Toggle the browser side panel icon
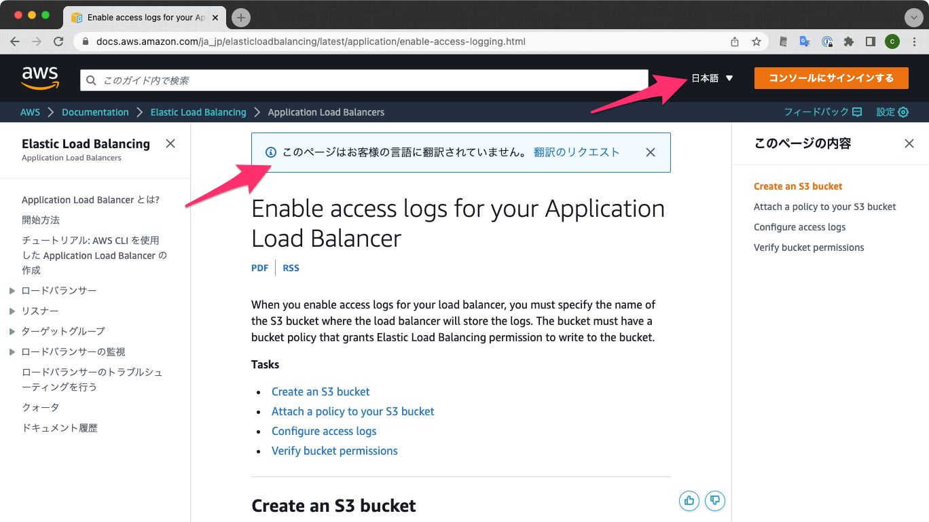Image resolution: width=929 pixels, height=522 pixels. pos(870,41)
